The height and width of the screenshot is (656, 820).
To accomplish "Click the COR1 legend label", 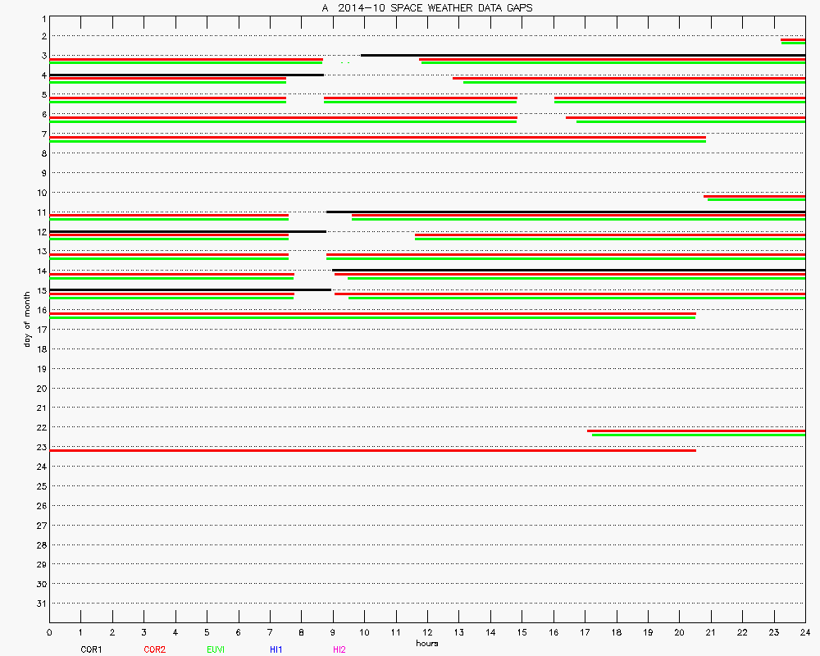I will click(90, 649).
